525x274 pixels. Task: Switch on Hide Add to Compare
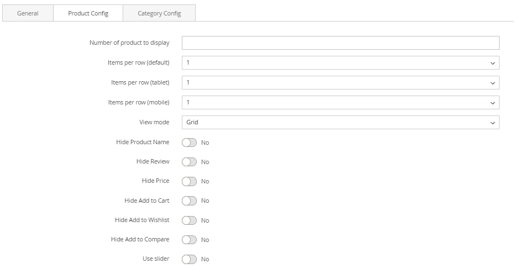(189, 240)
